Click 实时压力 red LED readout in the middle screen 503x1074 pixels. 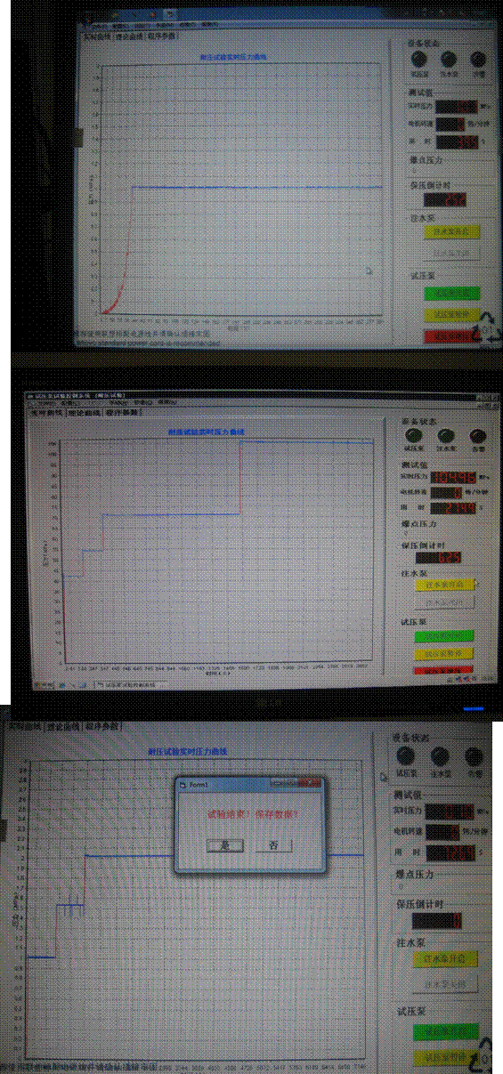(454, 477)
